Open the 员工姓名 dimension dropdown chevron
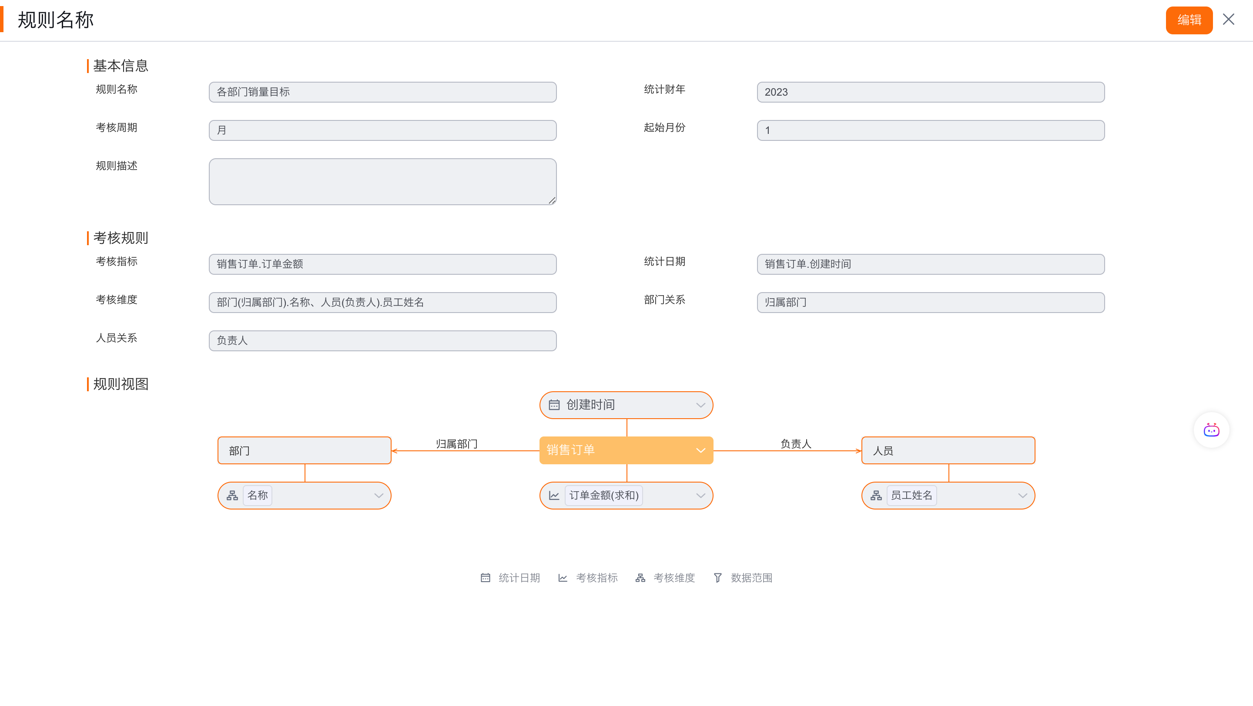This screenshot has width=1253, height=706. [x=1022, y=495]
